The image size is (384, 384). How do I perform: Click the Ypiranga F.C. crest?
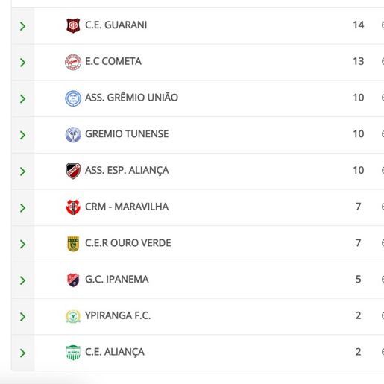coord(73,316)
